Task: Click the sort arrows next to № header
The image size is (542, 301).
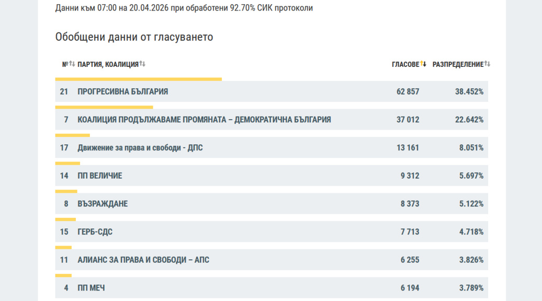Action: 72,64
